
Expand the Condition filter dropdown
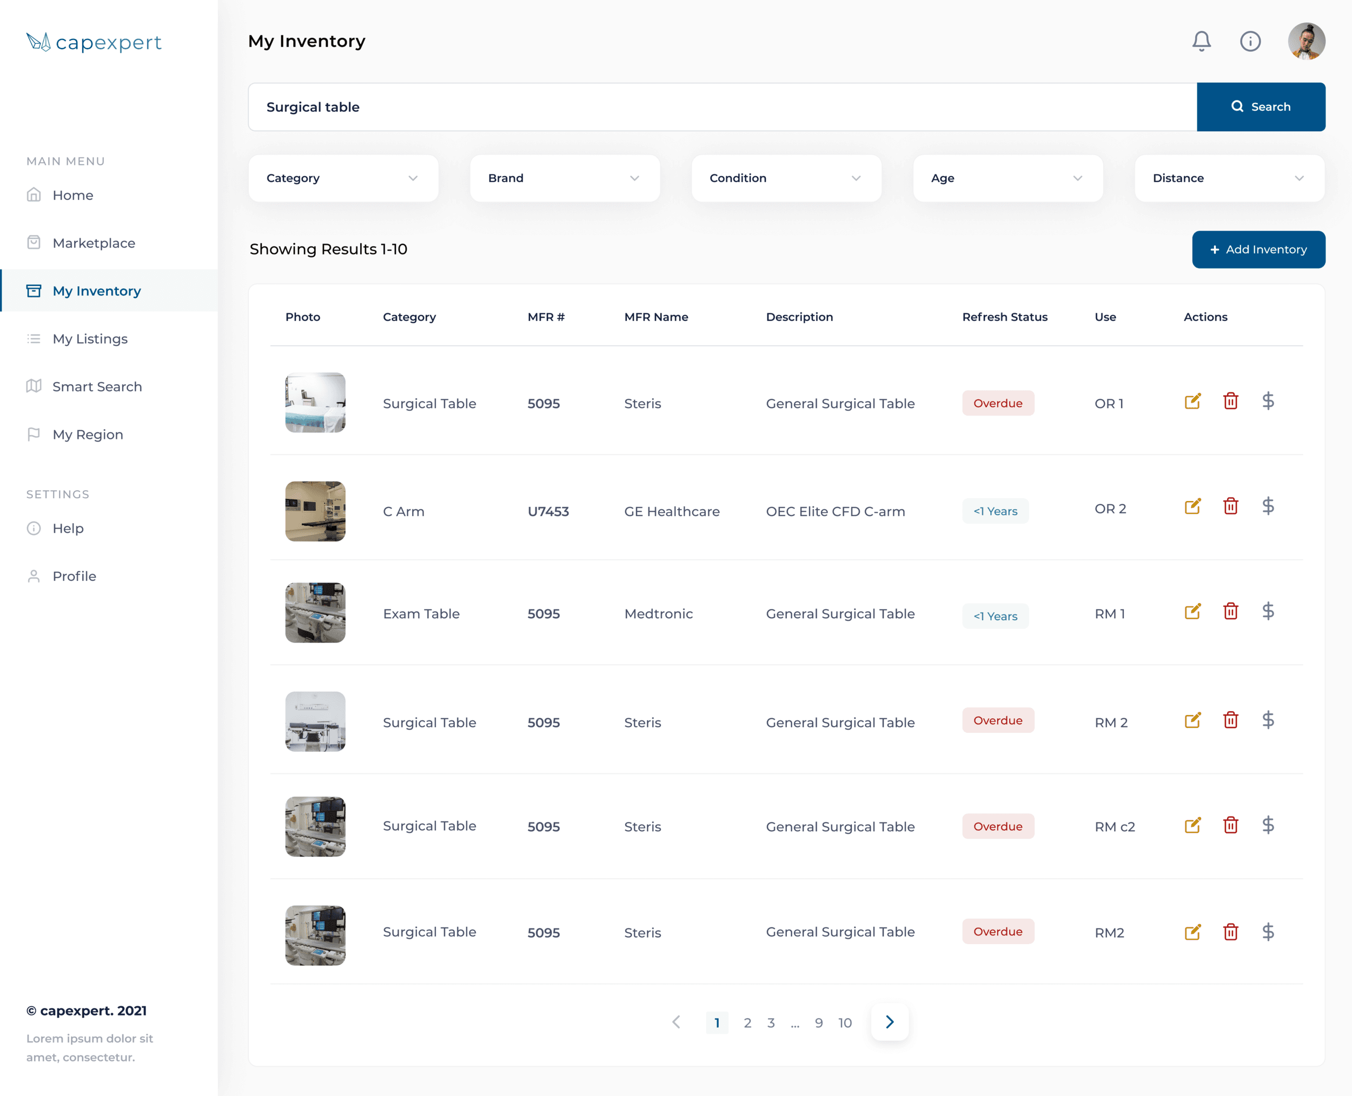786,178
